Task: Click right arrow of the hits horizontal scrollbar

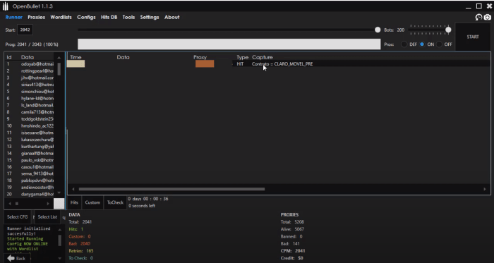Action: tap(485, 189)
